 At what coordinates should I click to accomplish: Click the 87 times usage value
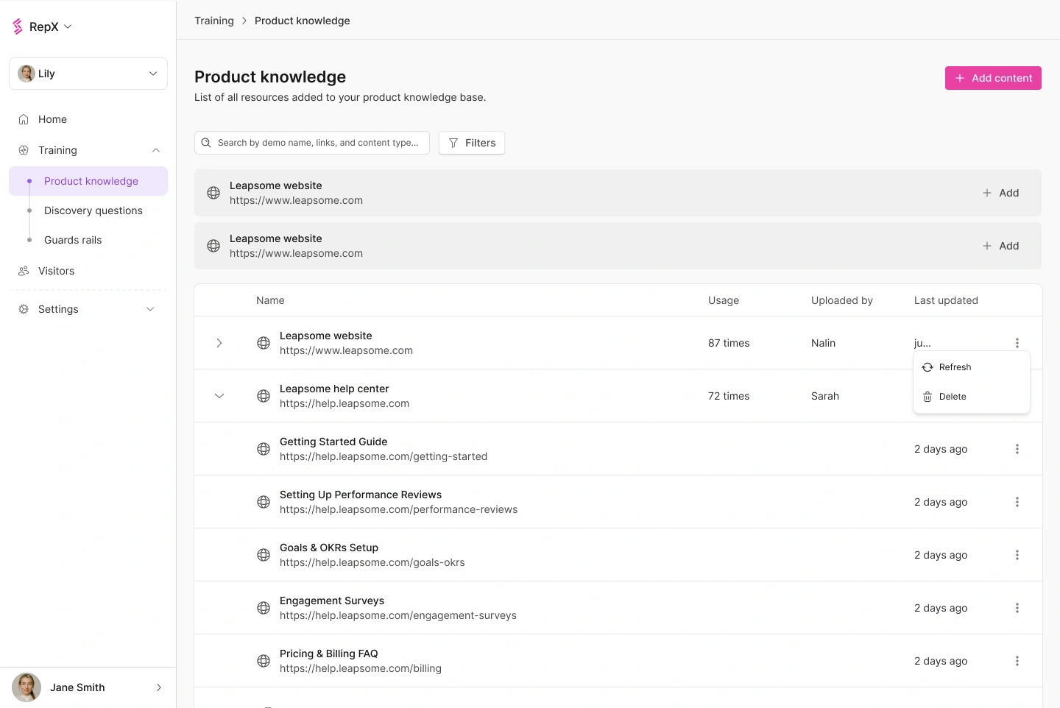click(x=729, y=343)
